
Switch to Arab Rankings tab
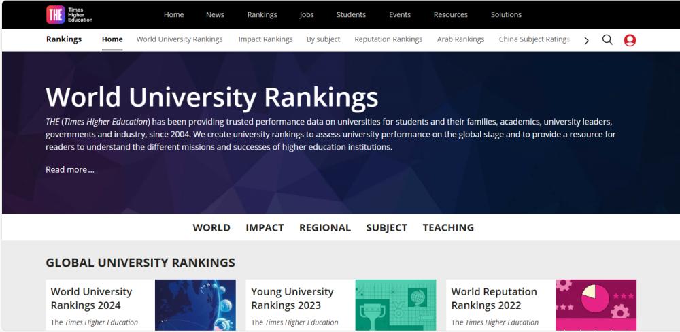[x=460, y=39]
